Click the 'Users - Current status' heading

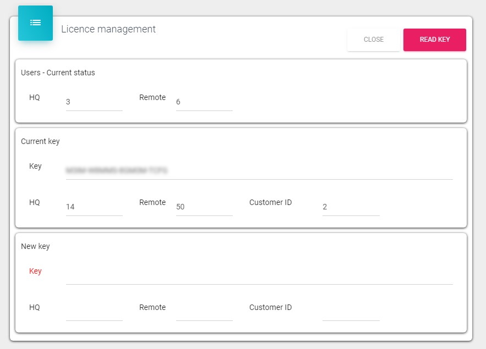tap(58, 73)
